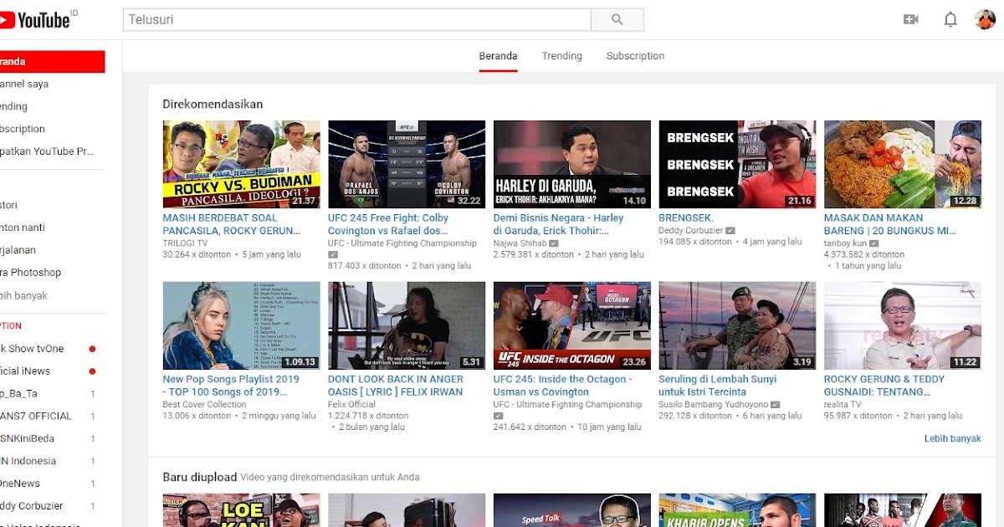Play the UFC Inside the Octagon thumbnail

coord(572,325)
